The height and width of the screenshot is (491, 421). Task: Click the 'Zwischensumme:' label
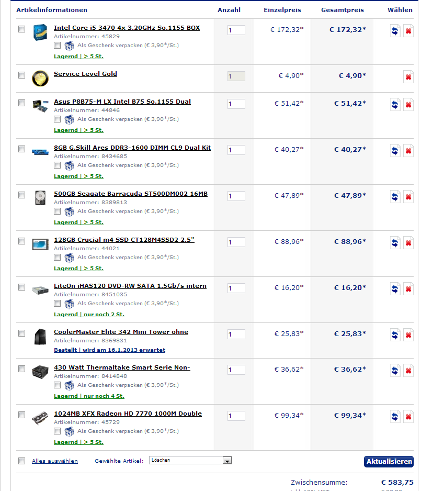[319, 482]
